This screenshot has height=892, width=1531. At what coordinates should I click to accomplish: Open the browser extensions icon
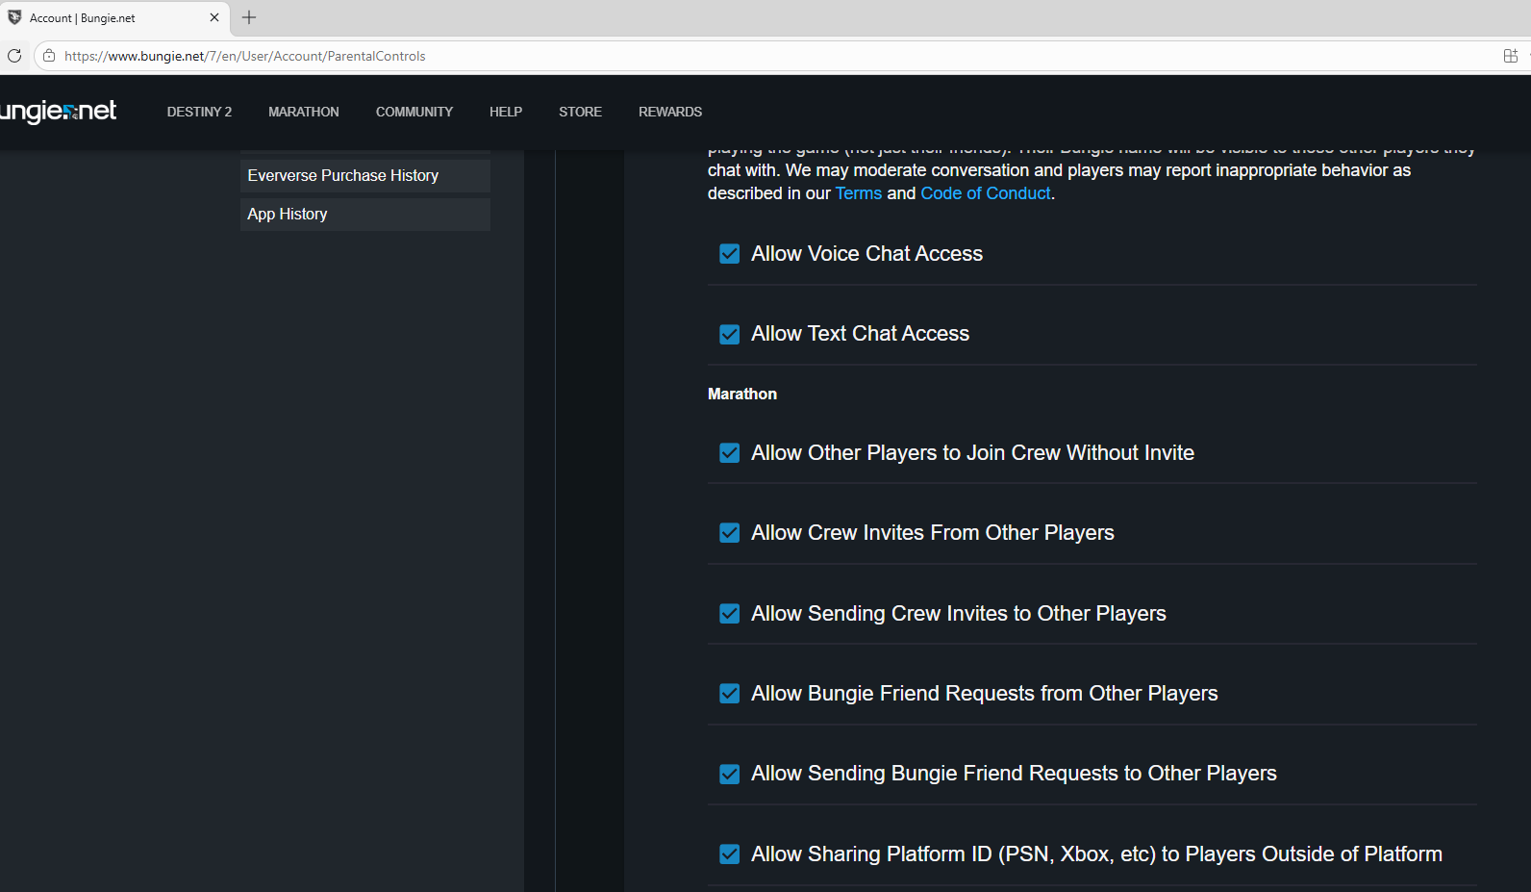[1510, 56]
